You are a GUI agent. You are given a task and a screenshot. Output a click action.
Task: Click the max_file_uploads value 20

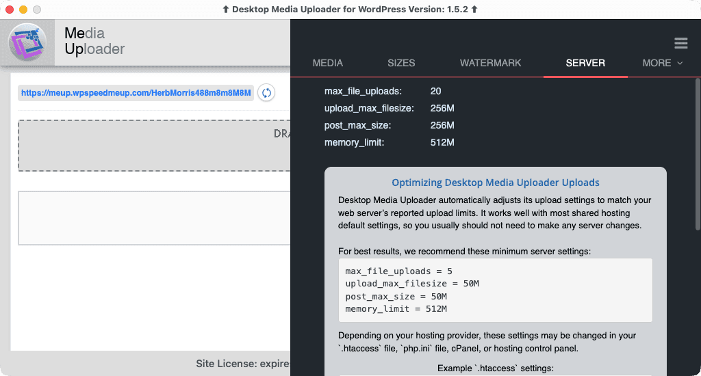[435, 91]
